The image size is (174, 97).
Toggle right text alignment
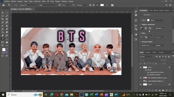97,5
